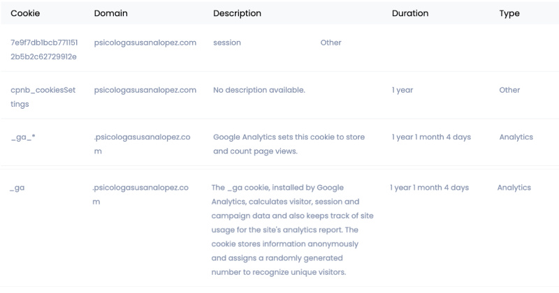Click the "1 year" duration value
559x293 pixels.
click(403, 90)
